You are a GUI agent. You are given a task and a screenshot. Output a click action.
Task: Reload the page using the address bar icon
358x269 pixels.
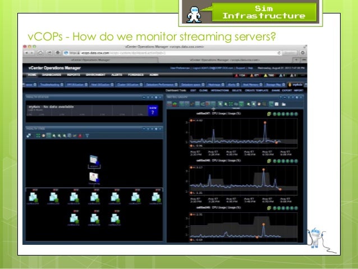coord(279,53)
